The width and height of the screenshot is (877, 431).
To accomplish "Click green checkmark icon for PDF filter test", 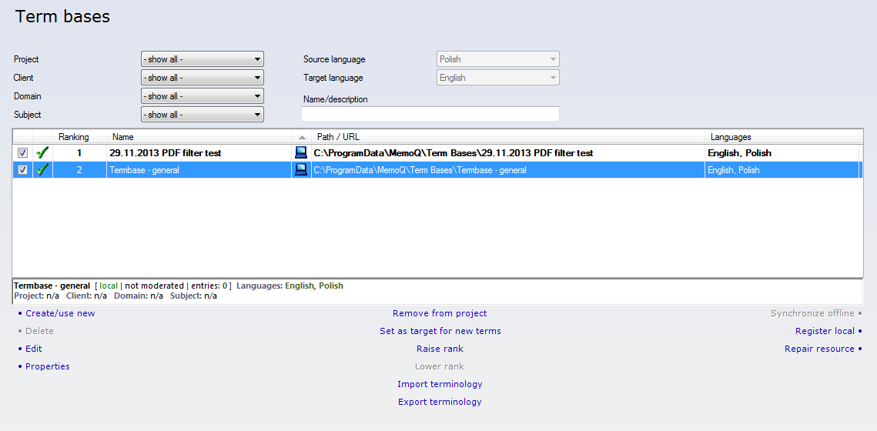I will (x=42, y=153).
